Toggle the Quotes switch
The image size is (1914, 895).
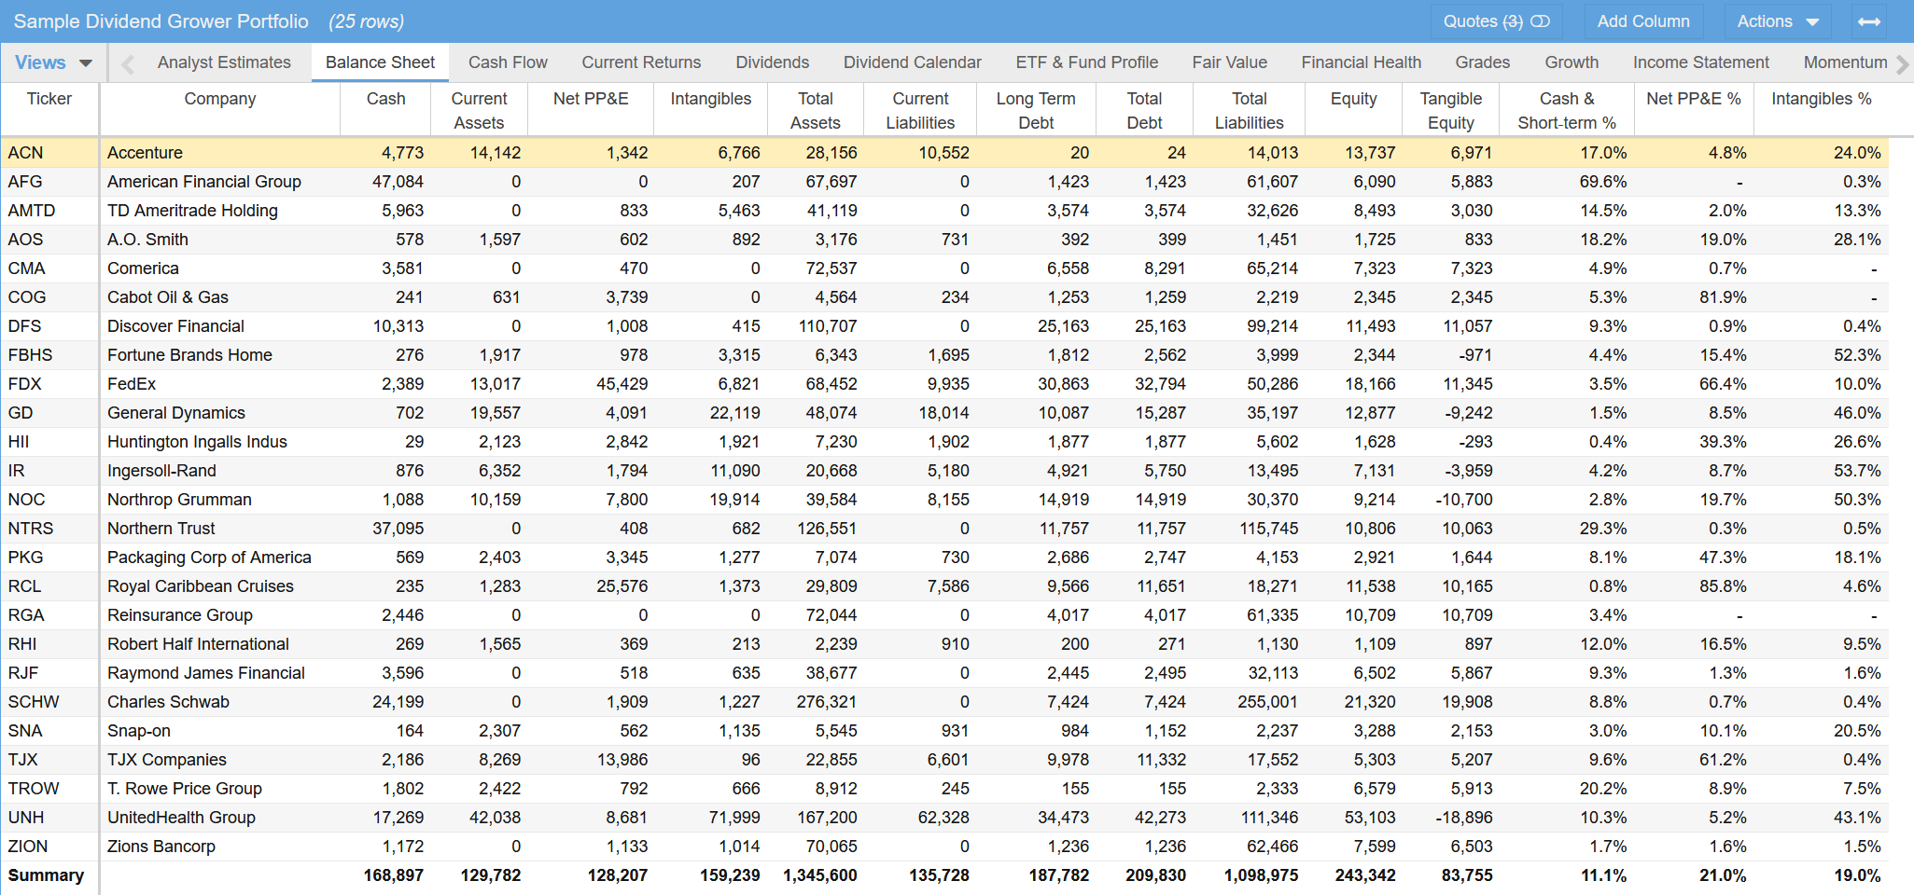pyautogui.click(x=1540, y=21)
